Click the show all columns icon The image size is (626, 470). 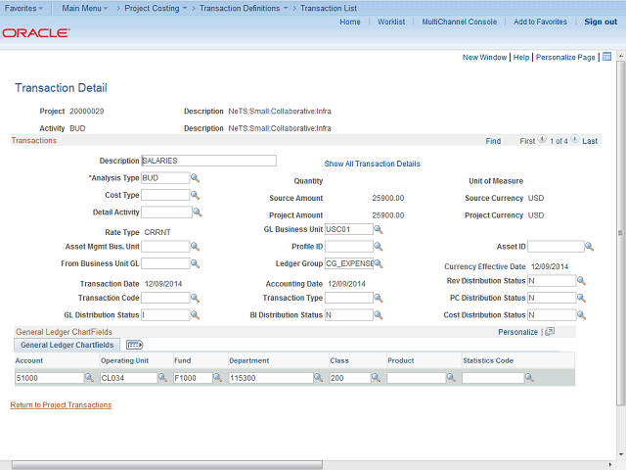coord(135,345)
